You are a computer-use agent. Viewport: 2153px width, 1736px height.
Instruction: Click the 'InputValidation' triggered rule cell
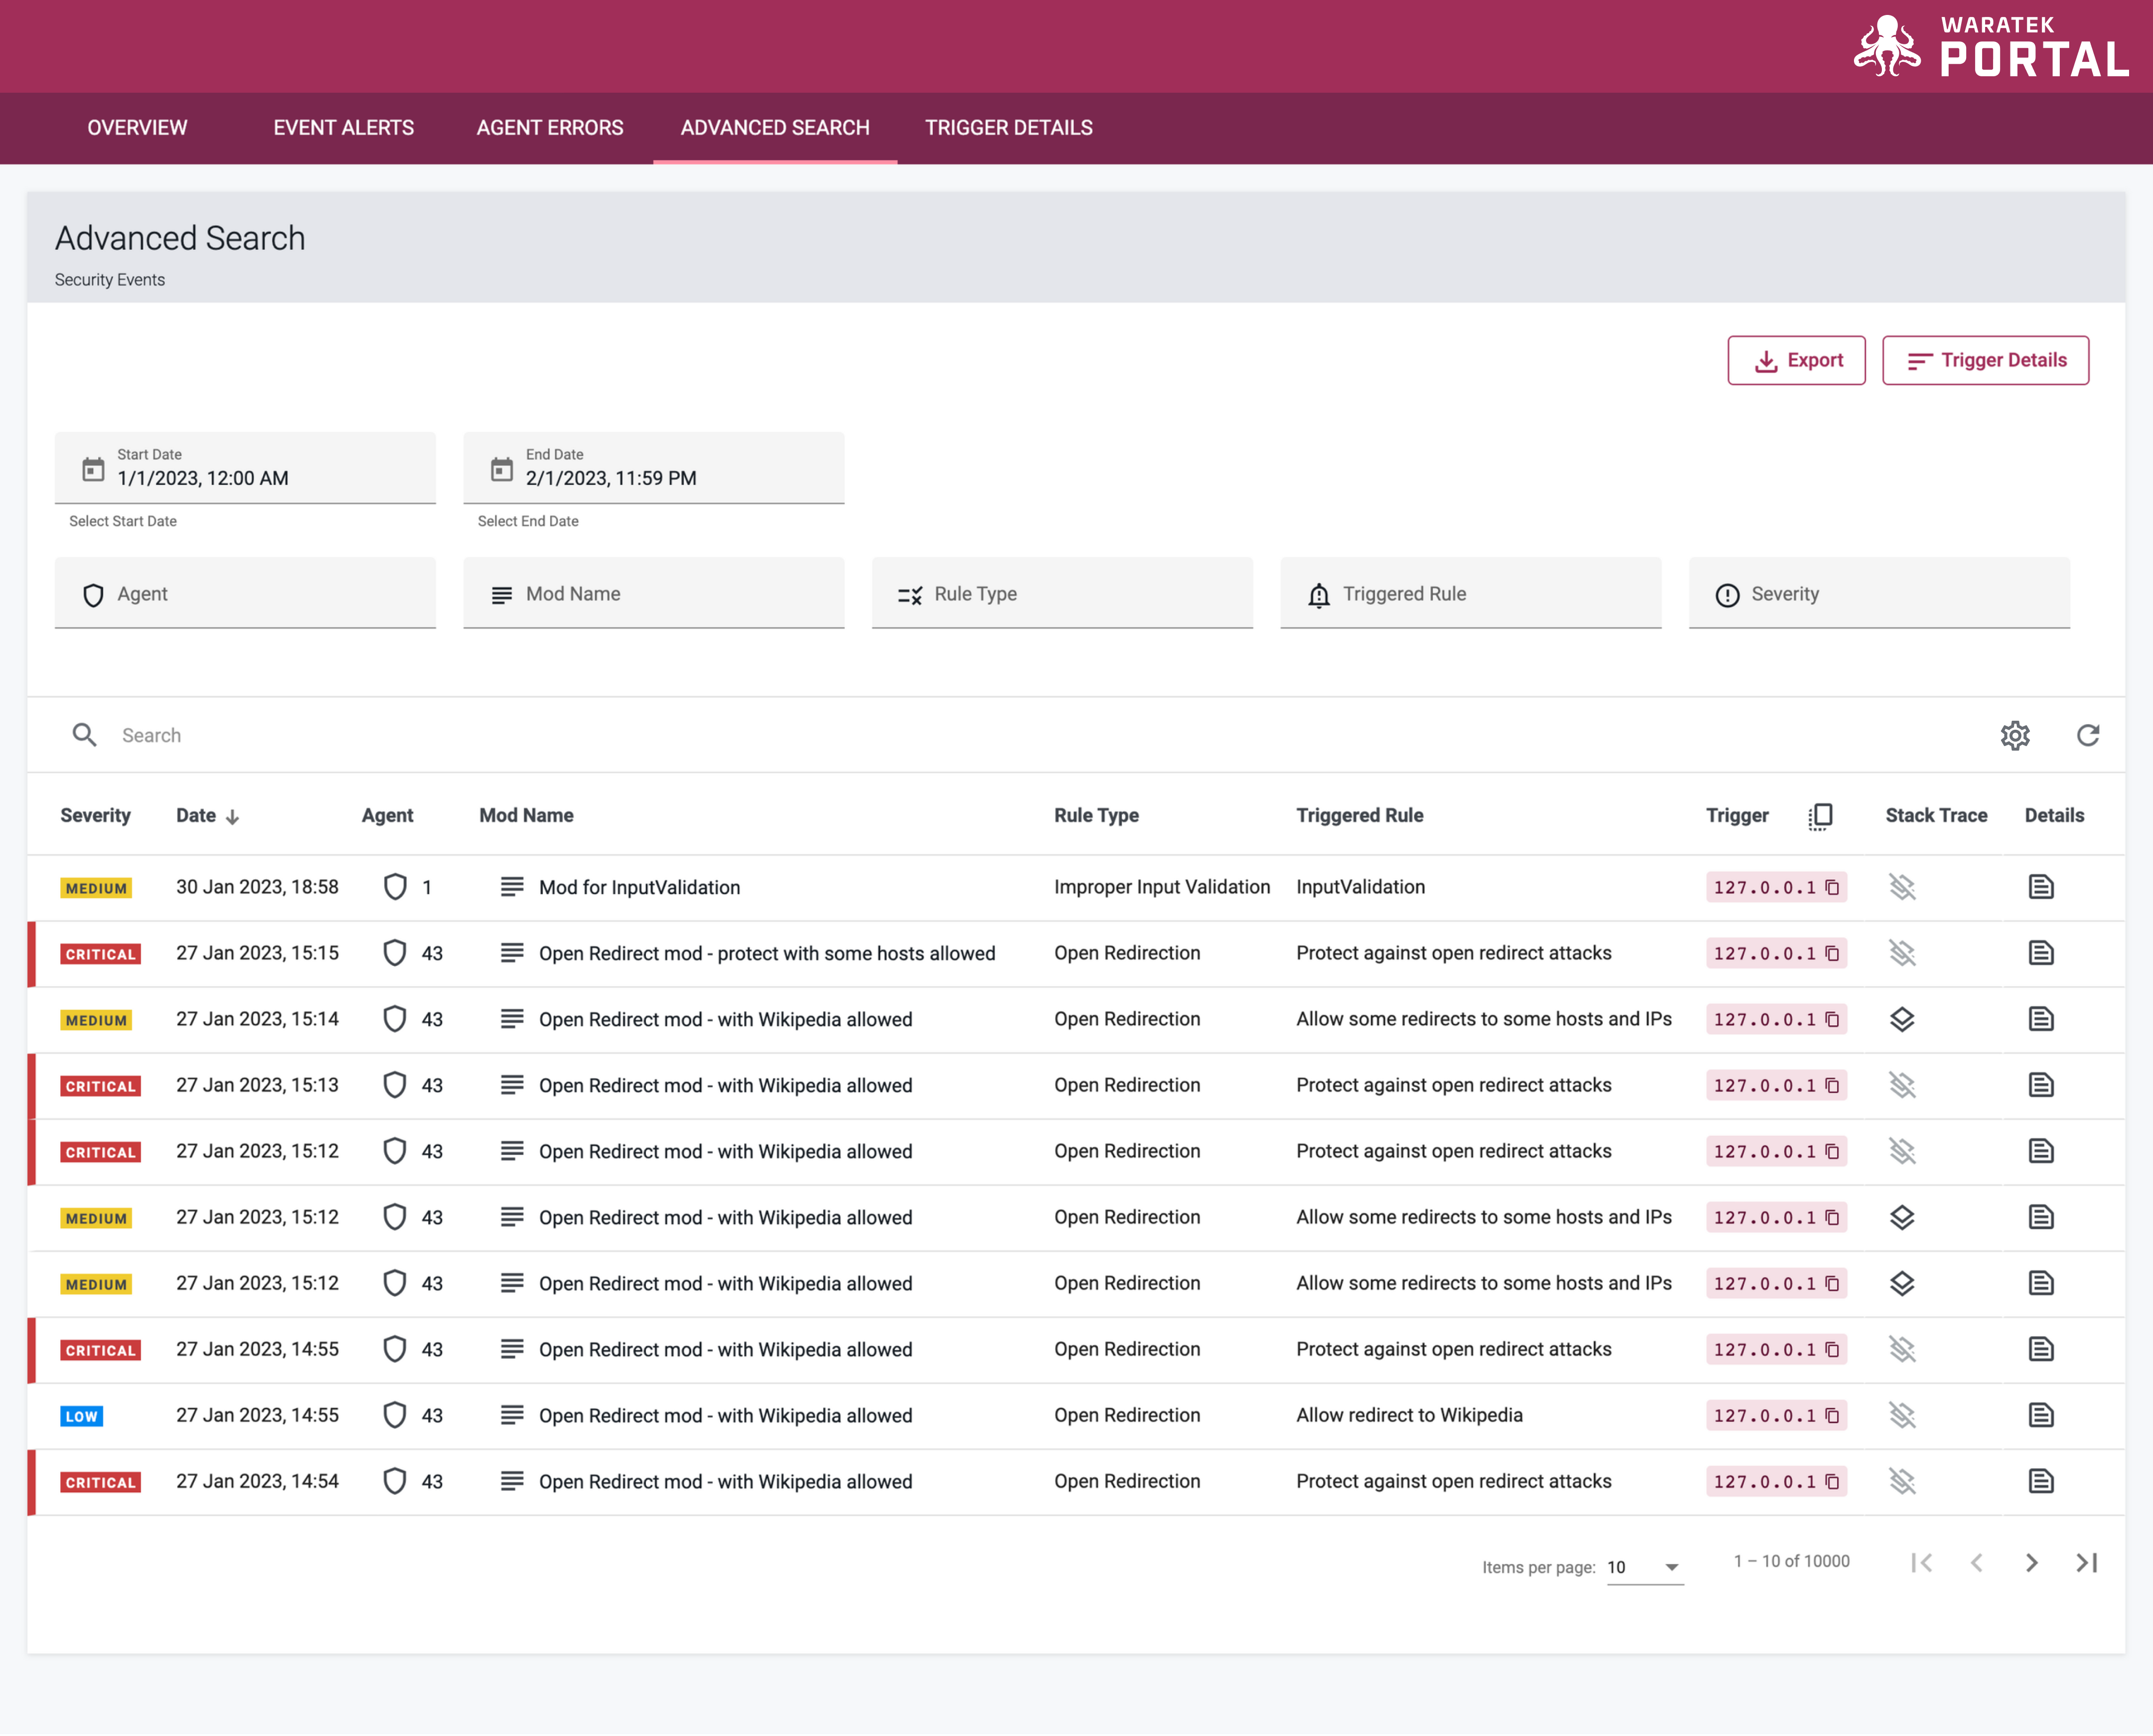[x=1360, y=887]
